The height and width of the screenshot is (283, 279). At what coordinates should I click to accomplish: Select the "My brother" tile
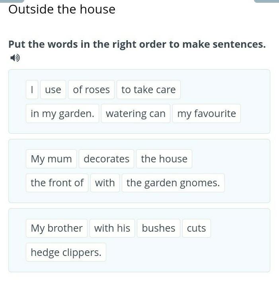57,228
